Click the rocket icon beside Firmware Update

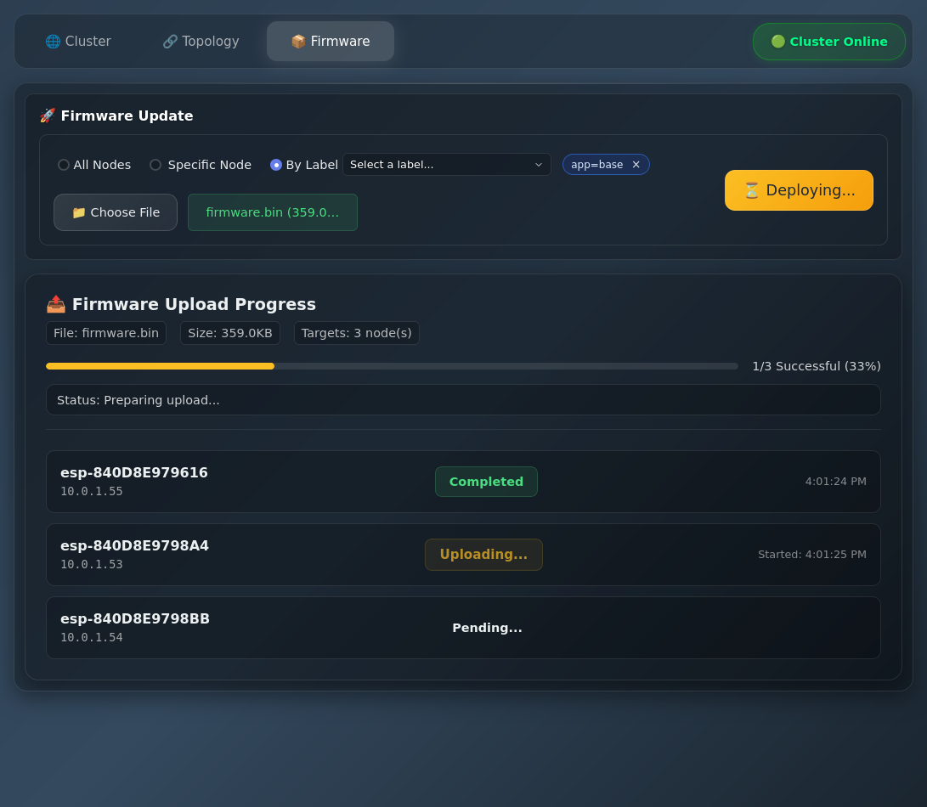click(x=48, y=116)
